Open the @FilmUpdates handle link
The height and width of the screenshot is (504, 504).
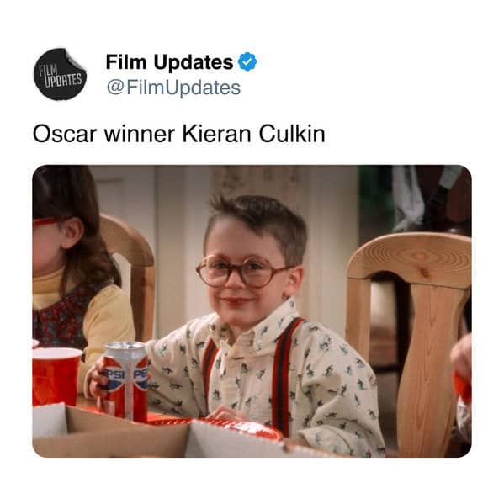click(x=173, y=88)
